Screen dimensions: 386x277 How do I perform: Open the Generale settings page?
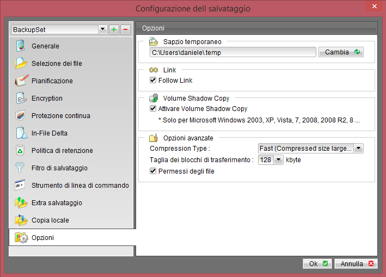pyautogui.click(x=71, y=46)
